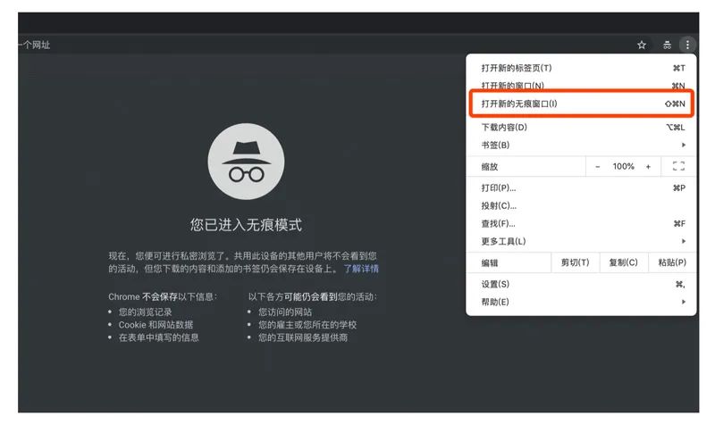Decrease zoom with the minus button
This screenshot has width=715, height=424.
597,167
